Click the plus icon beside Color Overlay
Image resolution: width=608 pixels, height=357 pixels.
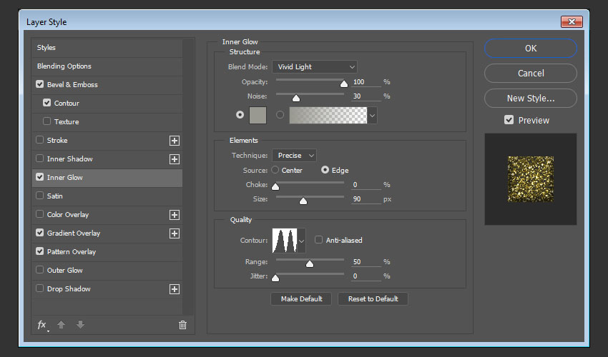point(174,215)
